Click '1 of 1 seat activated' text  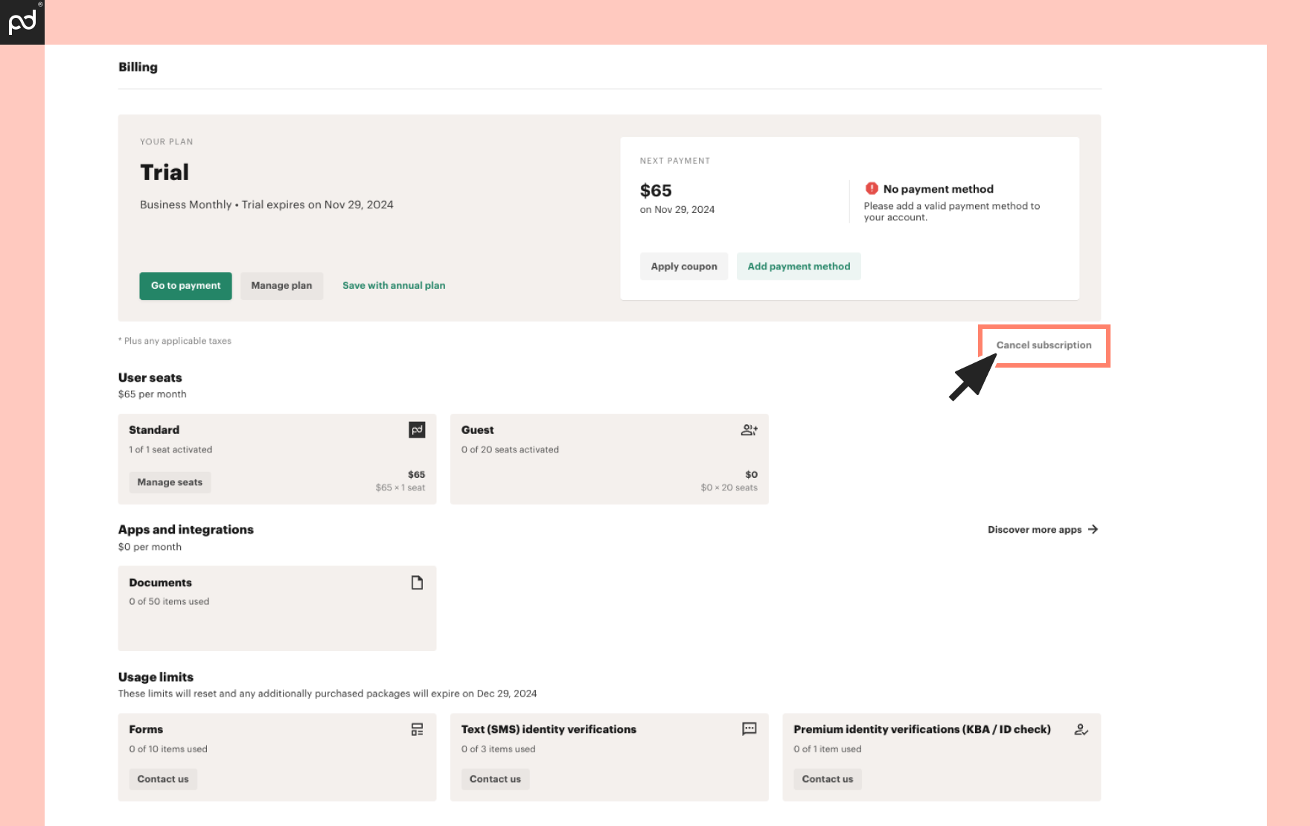point(170,449)
